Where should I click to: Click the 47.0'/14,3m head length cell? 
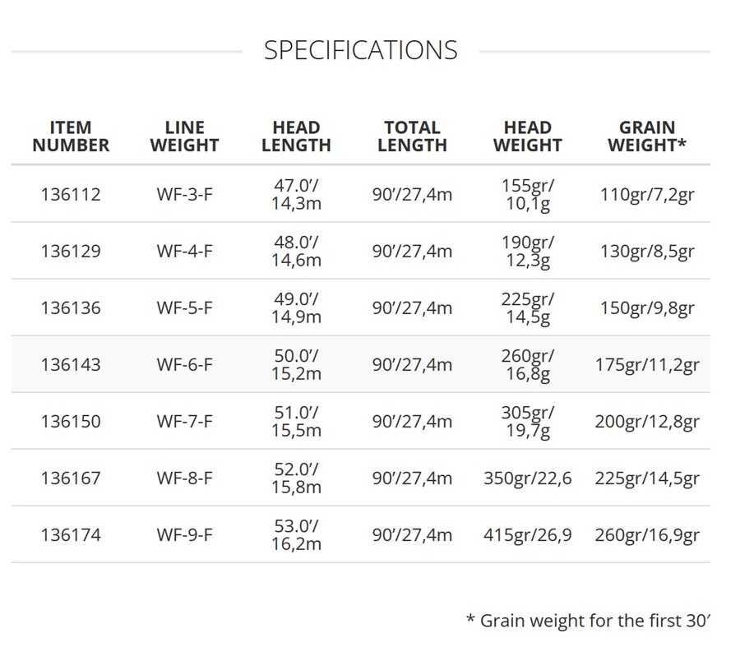click(296, 195)
